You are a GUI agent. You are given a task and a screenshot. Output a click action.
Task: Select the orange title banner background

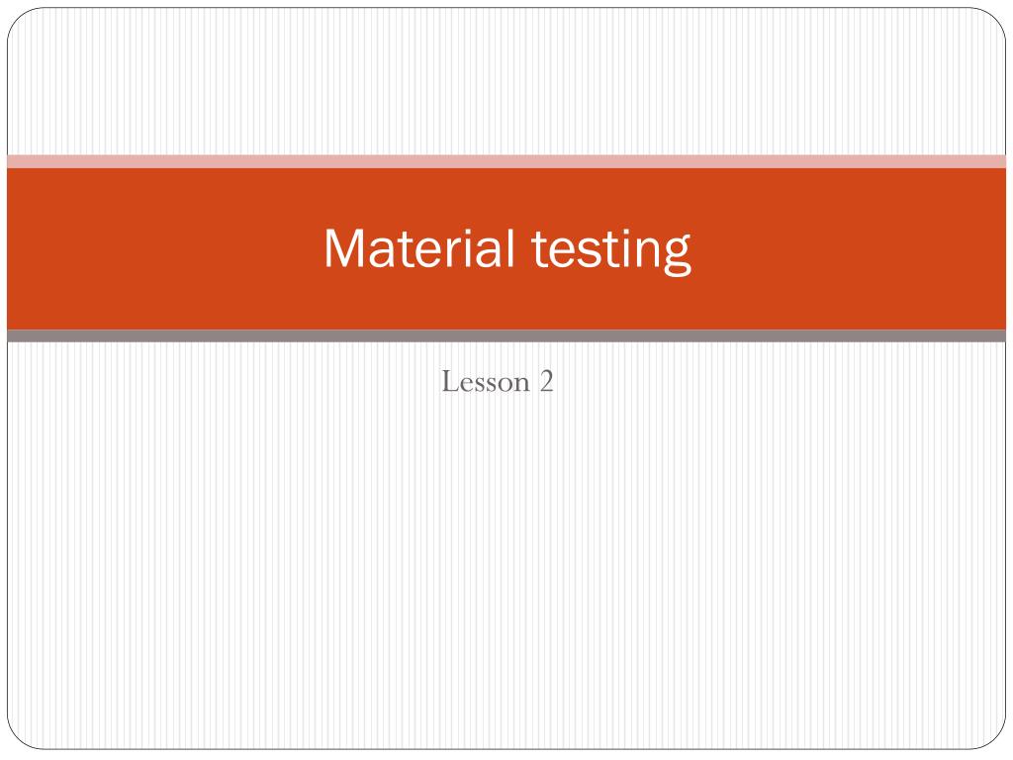506,248
